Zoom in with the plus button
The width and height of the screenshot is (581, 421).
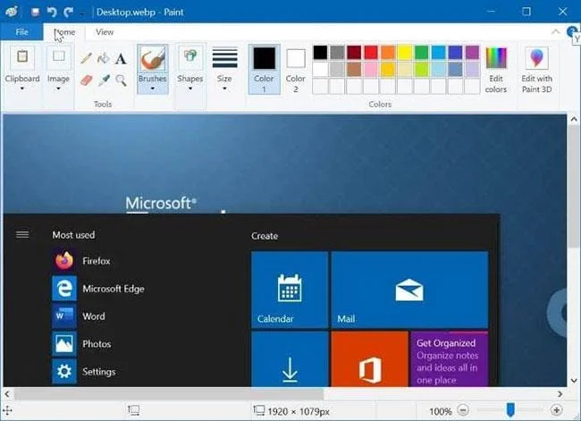coord(556,410)
